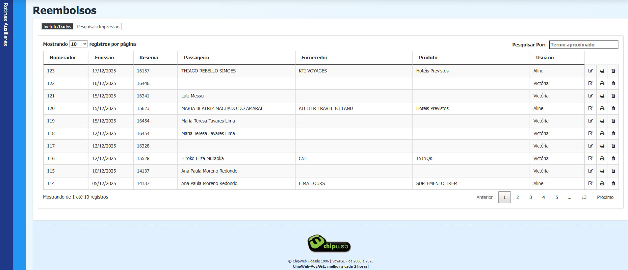Jump to page 13 of results
This screenshot has width=628, height=270.
coord(584,197)
